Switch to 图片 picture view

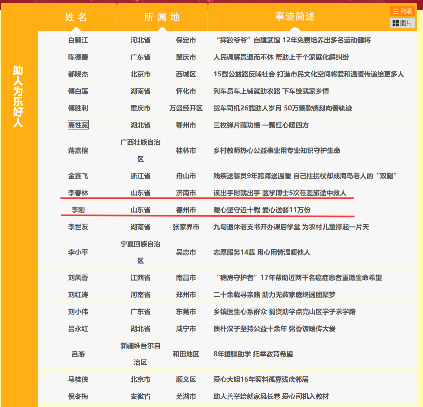tap(402, 23)
